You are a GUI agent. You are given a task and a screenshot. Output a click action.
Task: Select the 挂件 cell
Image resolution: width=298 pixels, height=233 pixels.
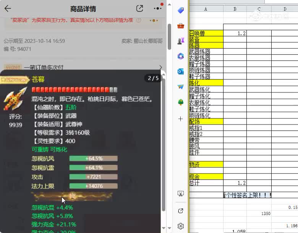click(206, 152)
